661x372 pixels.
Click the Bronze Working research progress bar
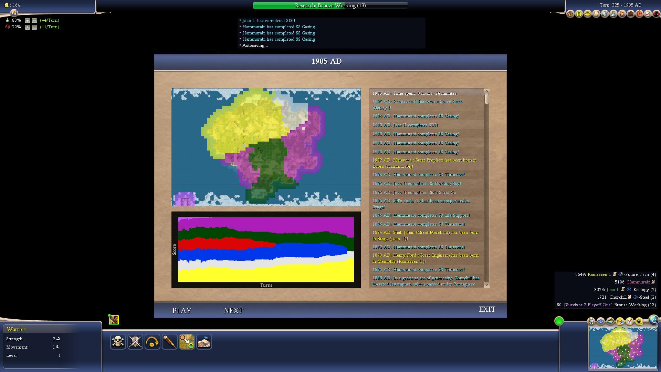[x=330, y=6]
